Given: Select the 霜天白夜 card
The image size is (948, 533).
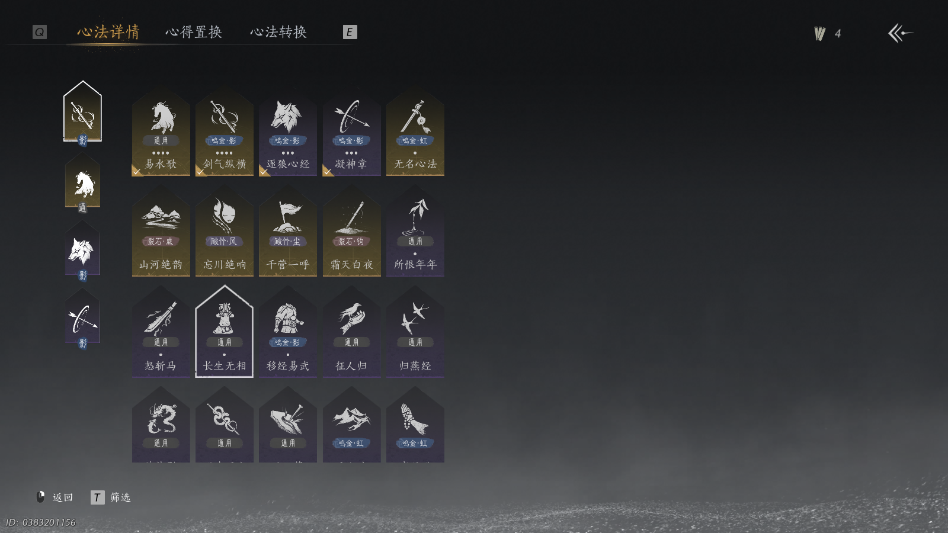Looking at the screenshot, I should [x=352, y=233].
